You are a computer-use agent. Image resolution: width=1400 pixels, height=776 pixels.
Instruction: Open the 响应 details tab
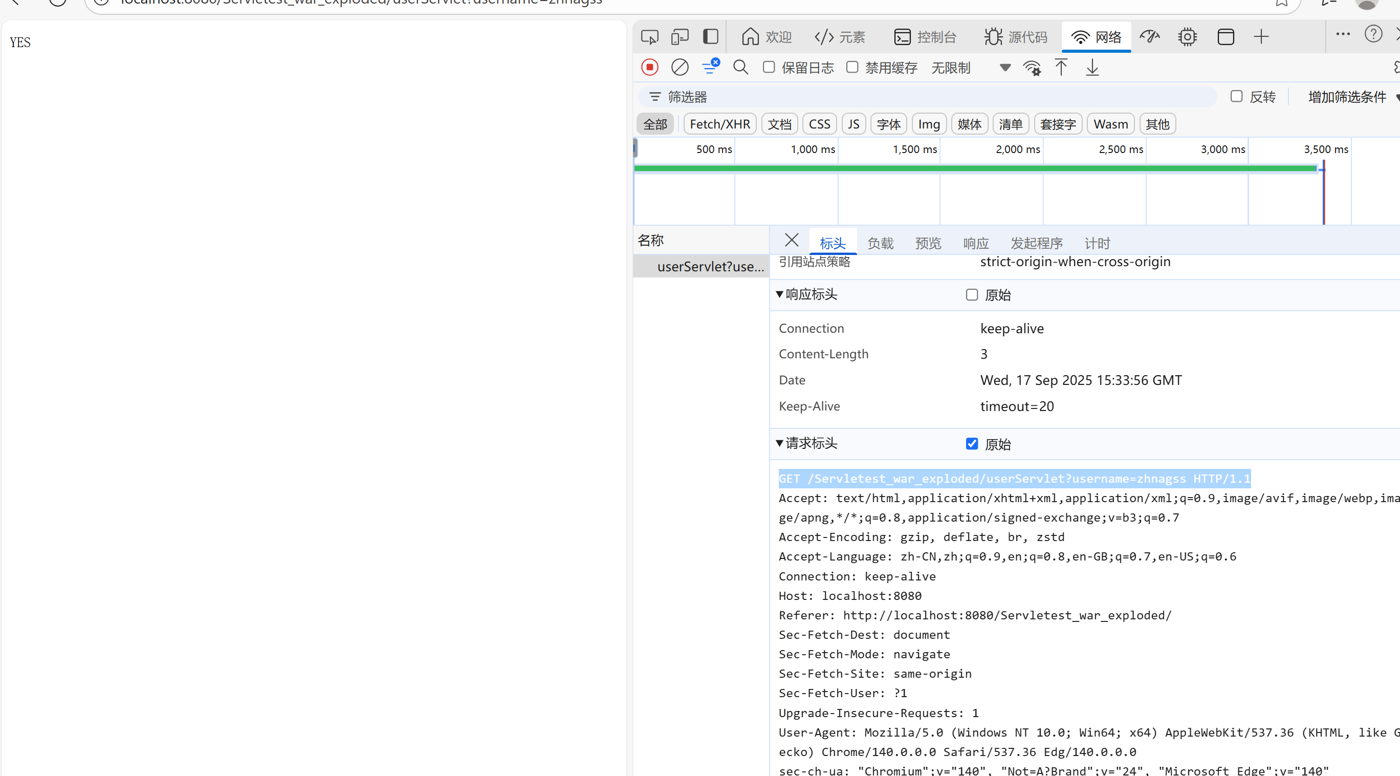(x=976, y=243)
